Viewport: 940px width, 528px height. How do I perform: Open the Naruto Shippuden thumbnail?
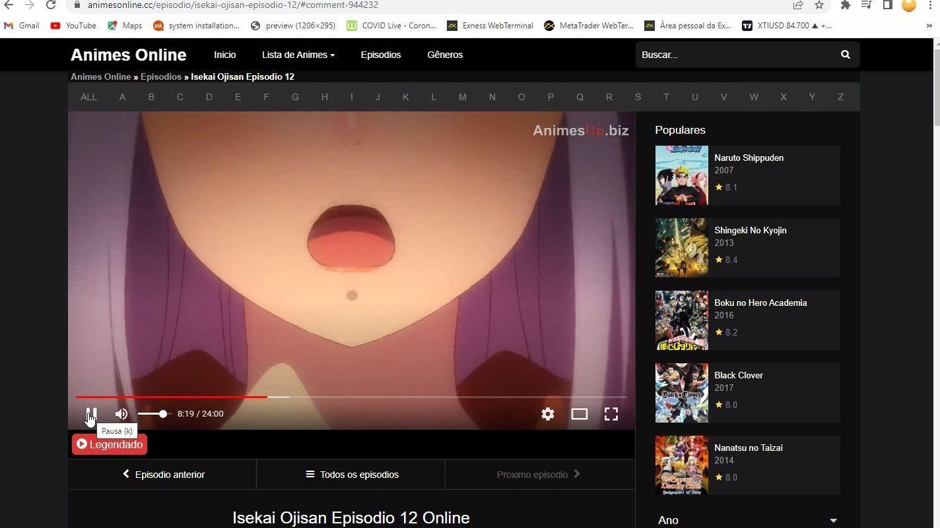coord(681,175)
